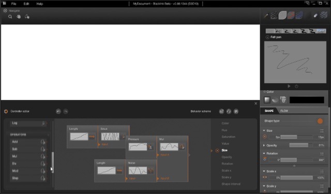Click the undo arrow in Controller editor

click(58, 111)
